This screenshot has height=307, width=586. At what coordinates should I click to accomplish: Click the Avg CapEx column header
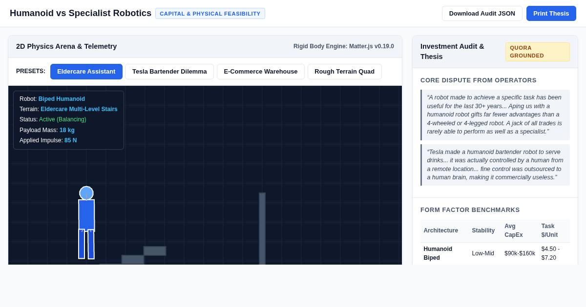(514, 230)
